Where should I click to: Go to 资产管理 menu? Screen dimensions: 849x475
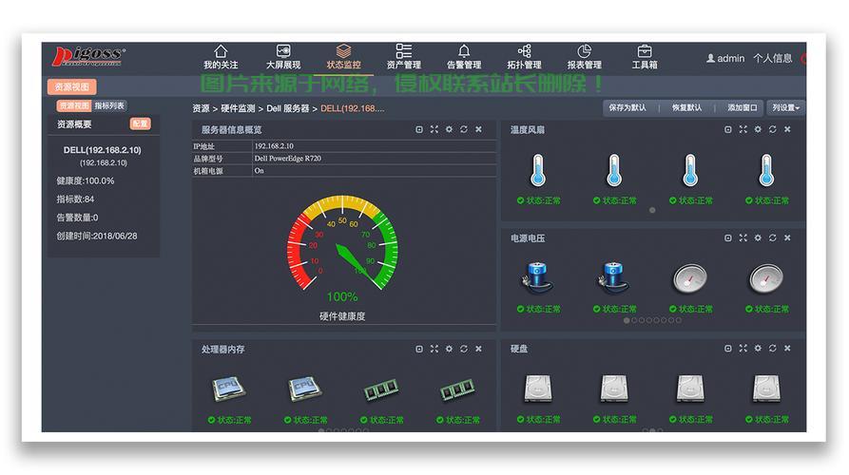tap(403, 56)
